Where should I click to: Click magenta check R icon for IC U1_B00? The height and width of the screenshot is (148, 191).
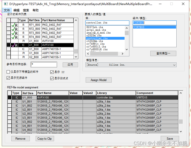pos(14,45)
